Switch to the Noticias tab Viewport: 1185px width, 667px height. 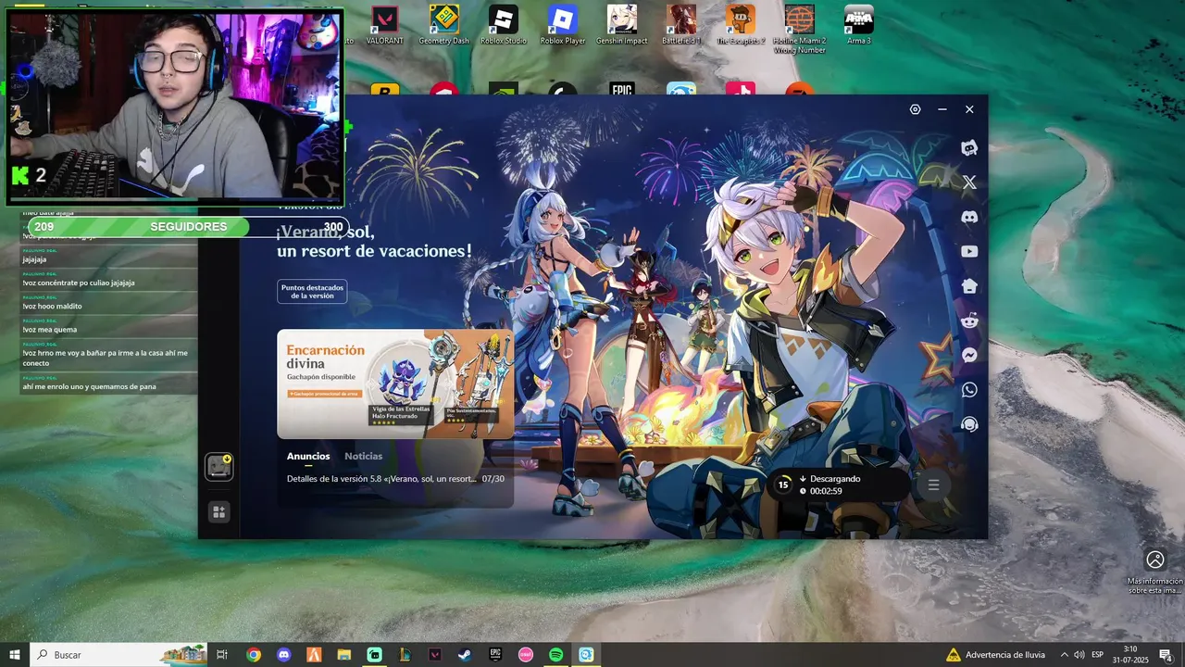click(364, 456)
